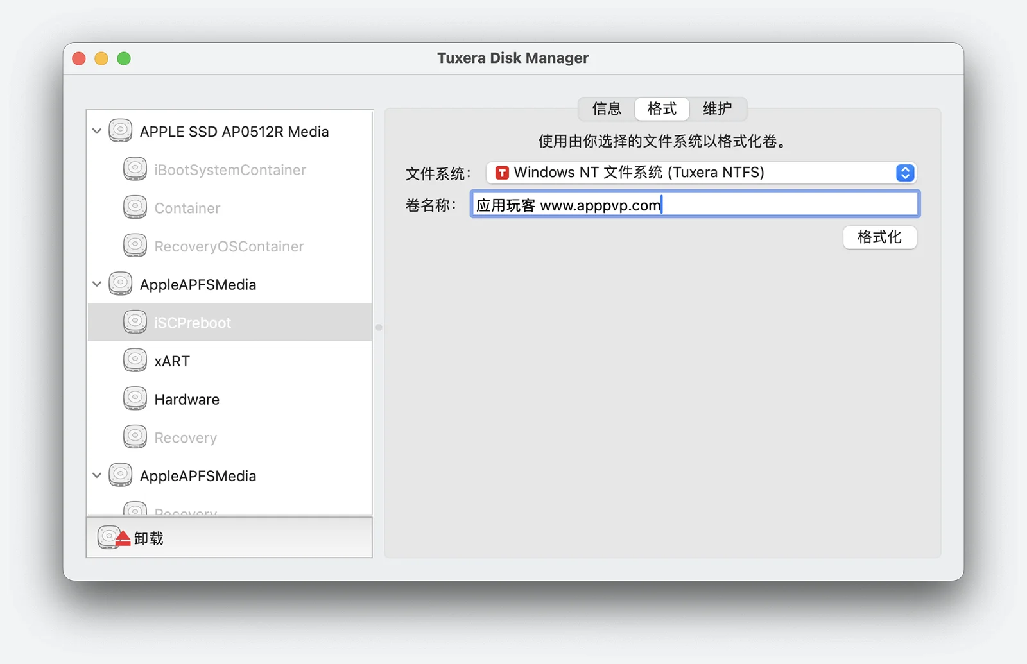Click the xART volume icon

[x=135, y=361]
